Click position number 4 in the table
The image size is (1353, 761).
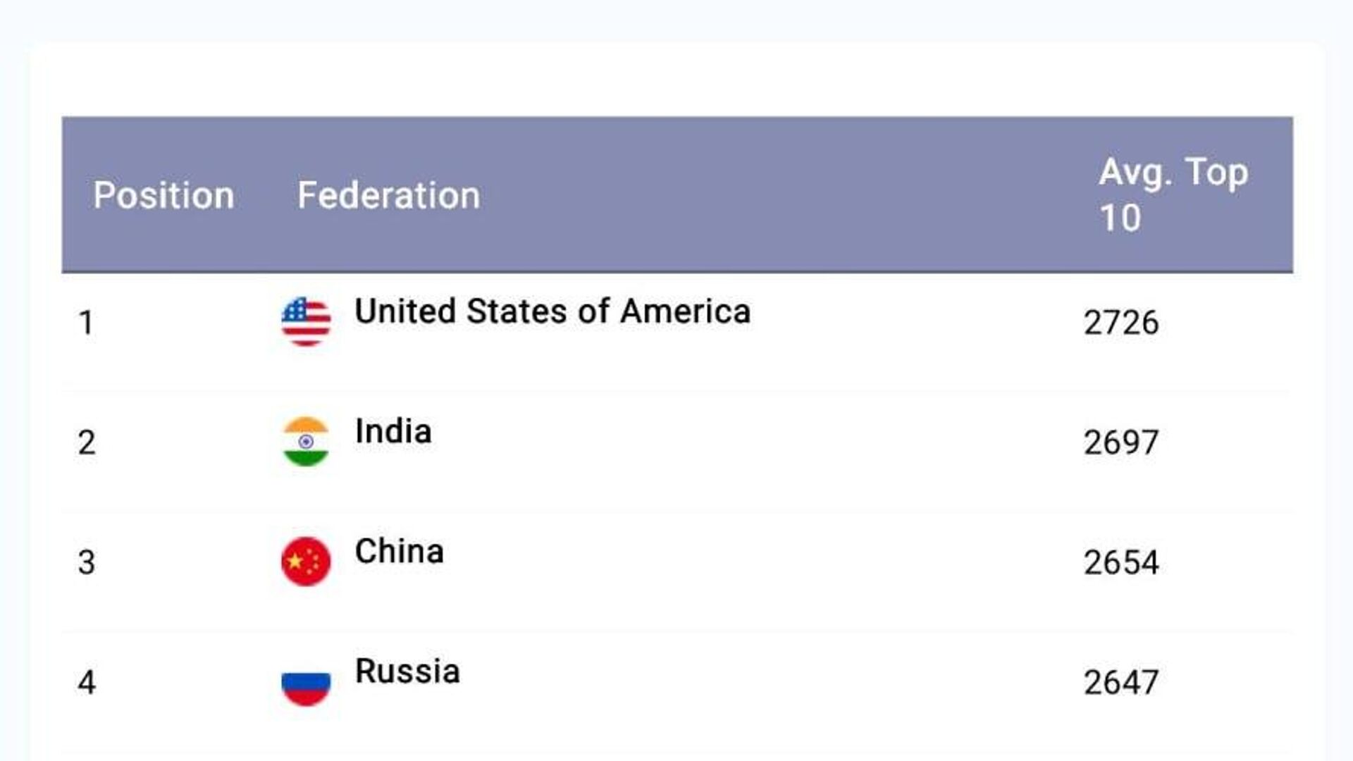[86, 682]
